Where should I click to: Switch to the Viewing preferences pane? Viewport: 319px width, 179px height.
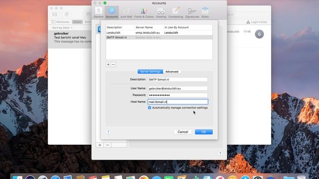pos(160,12)
